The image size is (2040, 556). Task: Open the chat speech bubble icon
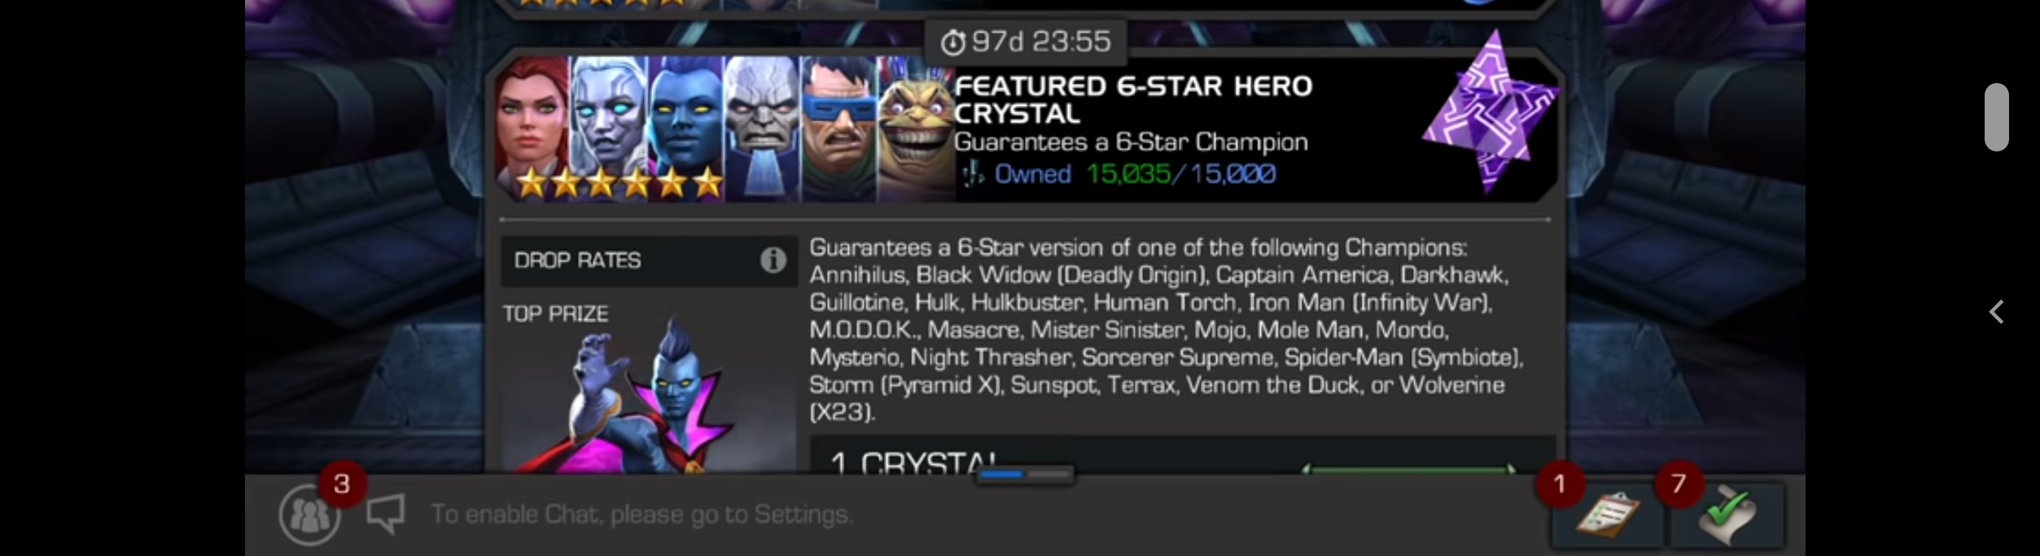click(x=385, y=514)
